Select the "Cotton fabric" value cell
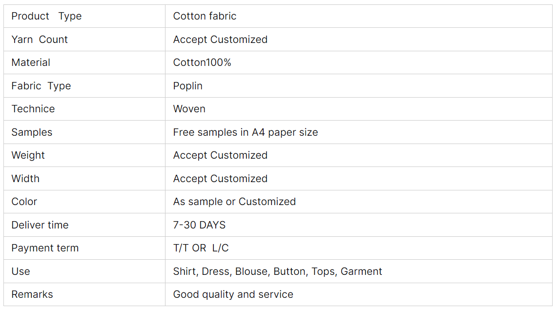Screen dimensions: 558x311 pos(205,16)
